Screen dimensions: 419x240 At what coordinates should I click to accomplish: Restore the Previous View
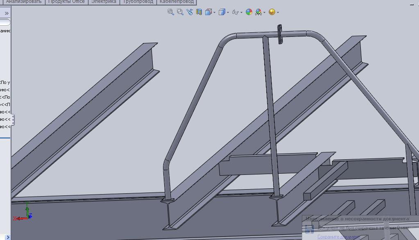click(x=190, y=12)
